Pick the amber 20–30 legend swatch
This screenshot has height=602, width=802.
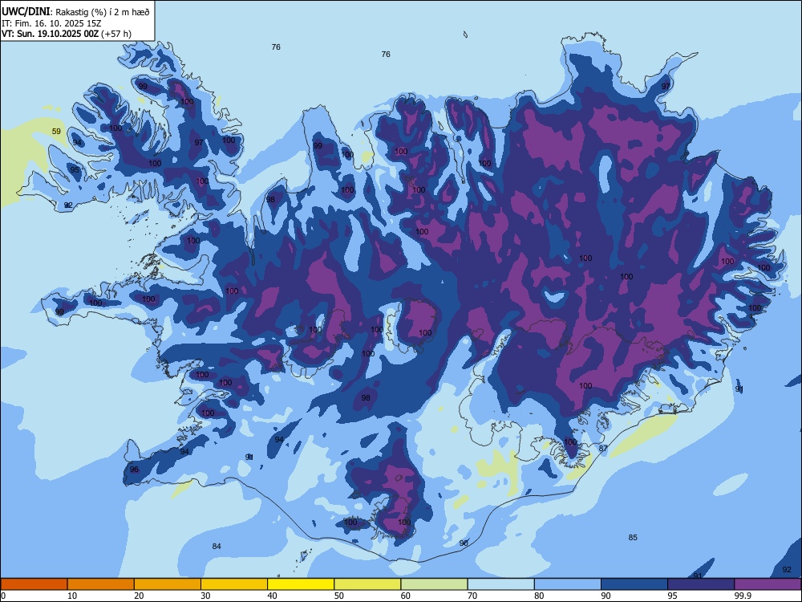tap(168, 584)
